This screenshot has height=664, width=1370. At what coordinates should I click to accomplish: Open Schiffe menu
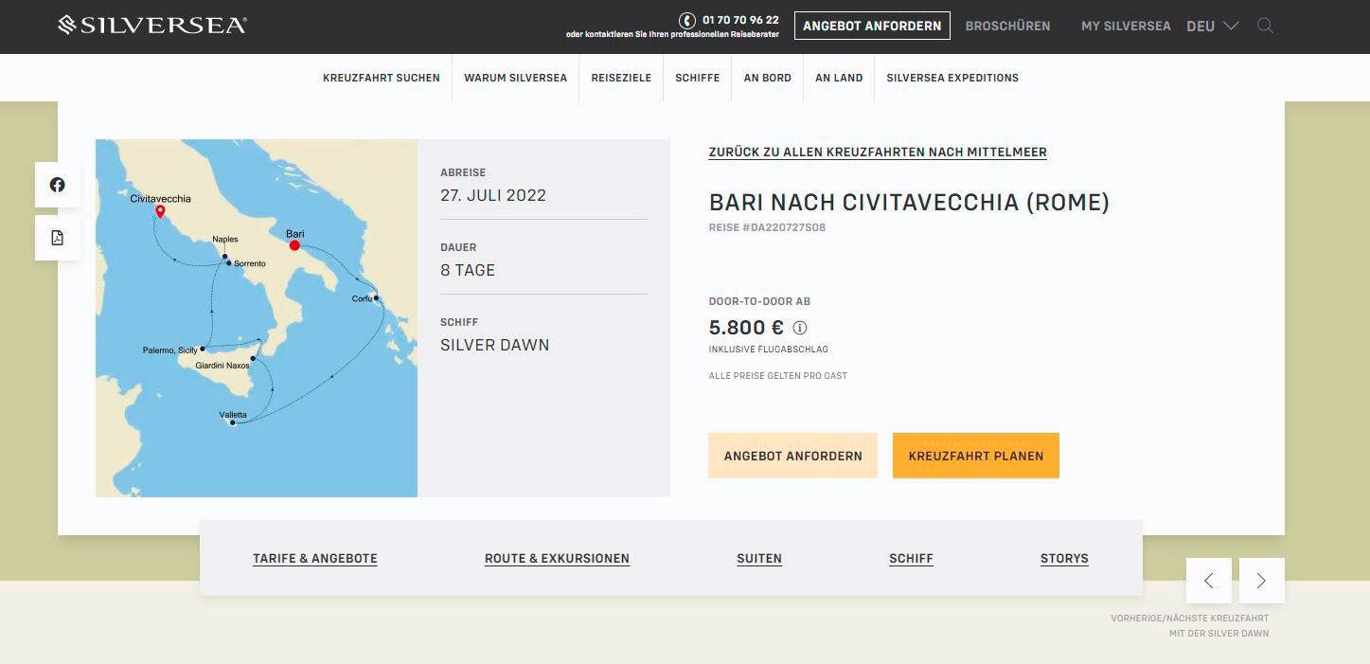[x=698, y=78]
